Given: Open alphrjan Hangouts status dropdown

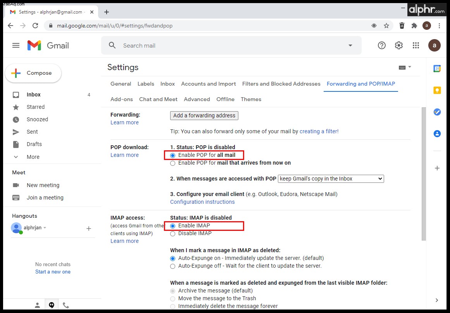Looking at the screenshot, I should click(x=45, y=228).
